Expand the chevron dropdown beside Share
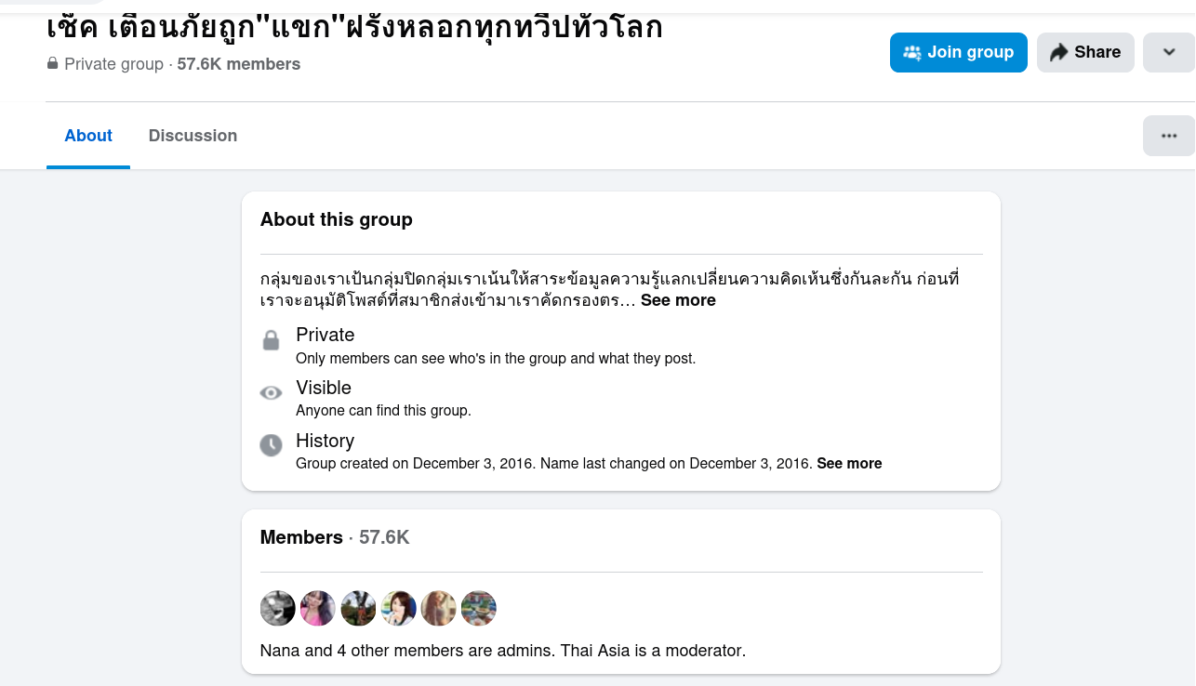 (x=1169, y=52)
